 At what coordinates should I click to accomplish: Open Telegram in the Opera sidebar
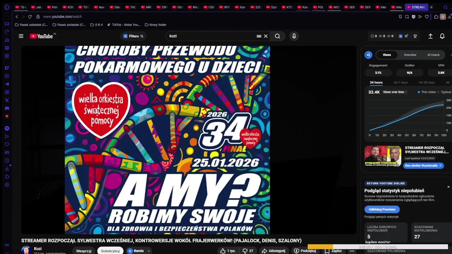7,84
